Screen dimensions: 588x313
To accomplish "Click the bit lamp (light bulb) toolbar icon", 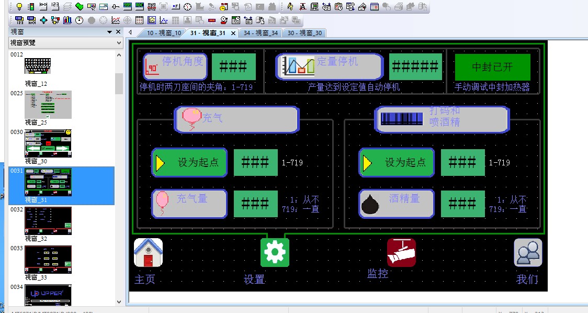I will click(19, 7).
